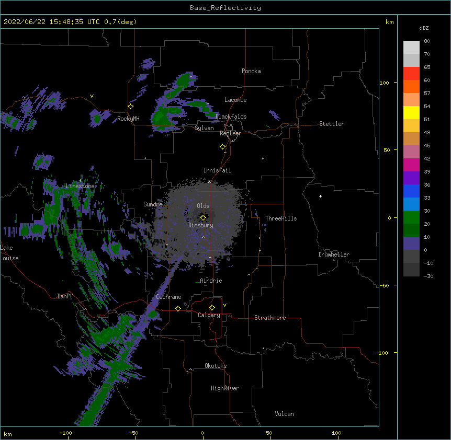
Task: Click the Strathmore city label
Action: point(270,318)
